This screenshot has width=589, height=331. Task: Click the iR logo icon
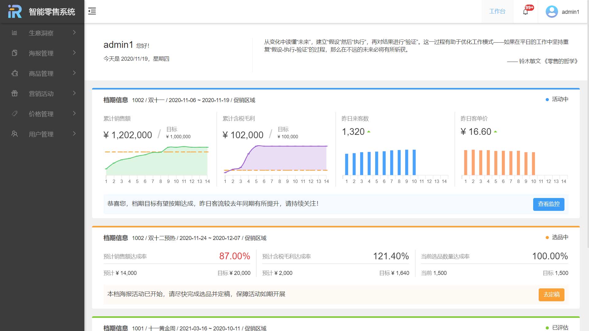click(15, 12)
